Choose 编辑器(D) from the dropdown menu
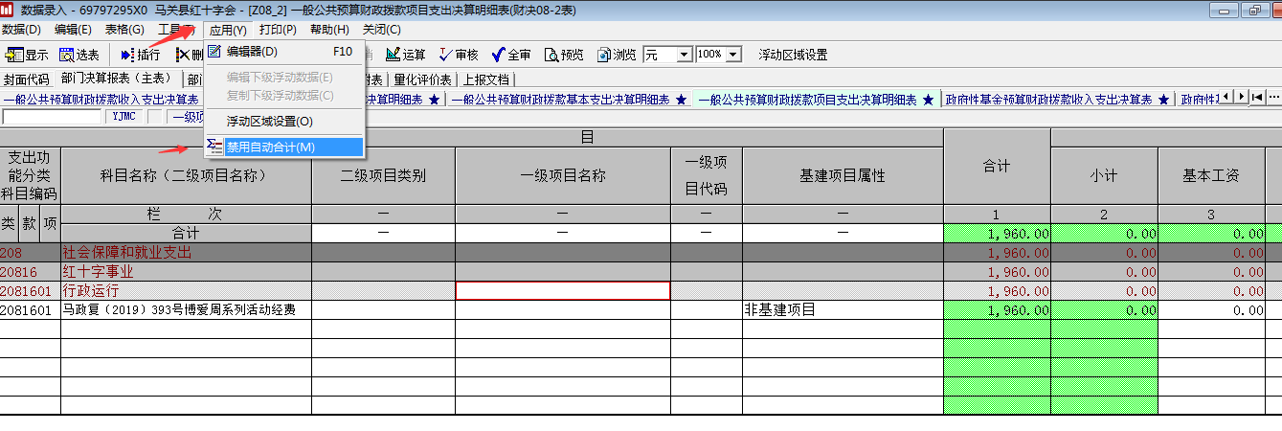This screenshot has height=431, width=1282. 284,52
